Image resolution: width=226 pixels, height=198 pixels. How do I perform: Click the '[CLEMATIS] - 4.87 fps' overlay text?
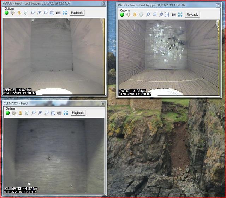pyautogui.click(x=21, y=188)
